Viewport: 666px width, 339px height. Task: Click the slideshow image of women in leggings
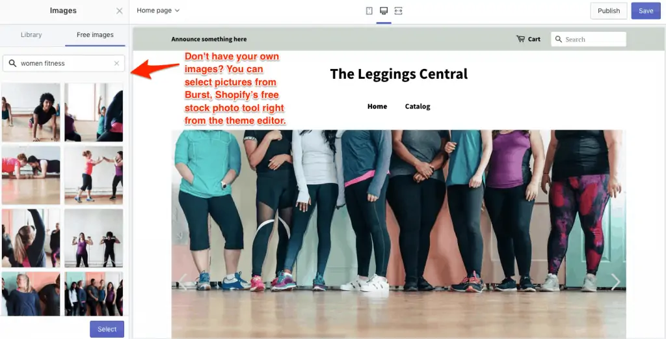click(x=399, y=234)
